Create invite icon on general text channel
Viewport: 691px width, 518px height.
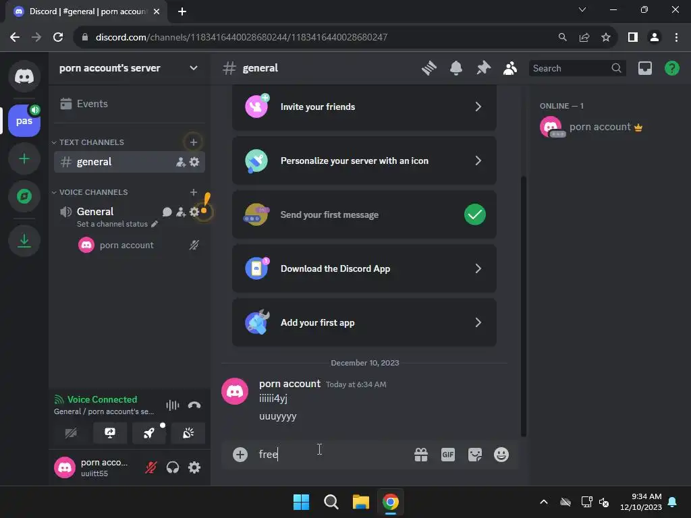tap(181, 162)
